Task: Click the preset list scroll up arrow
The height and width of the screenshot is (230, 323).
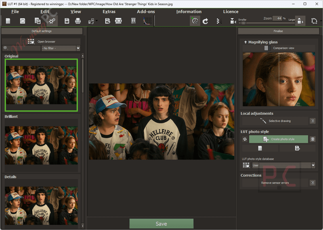Action: point(83,56)
